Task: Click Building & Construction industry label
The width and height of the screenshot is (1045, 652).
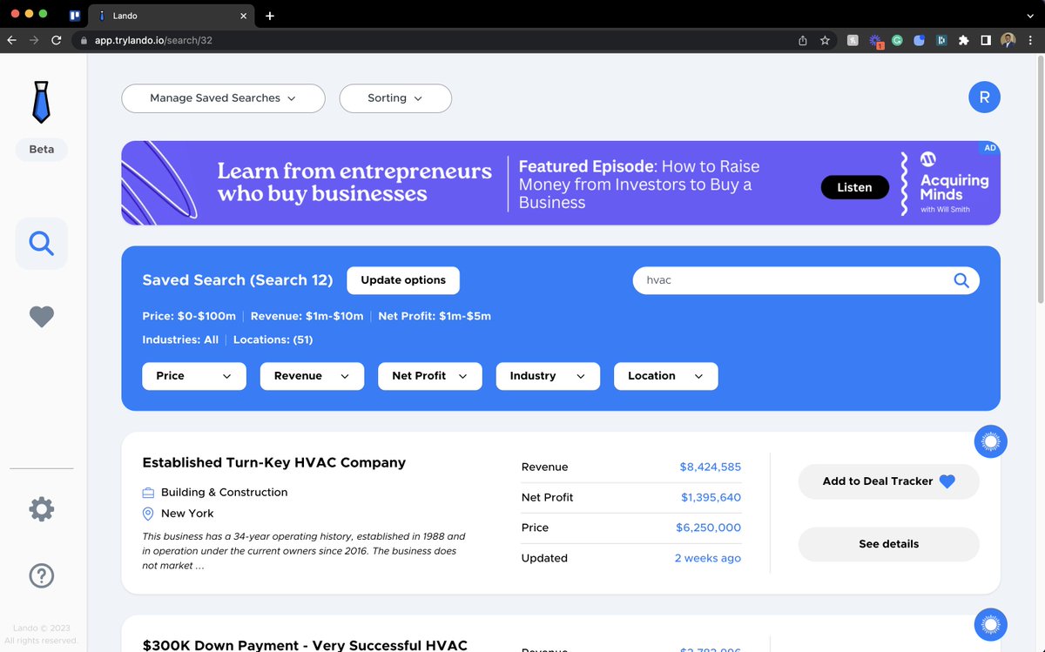Action: [x=224, y=493]
